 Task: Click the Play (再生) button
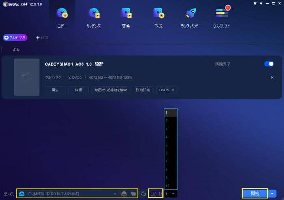(55, 90)
